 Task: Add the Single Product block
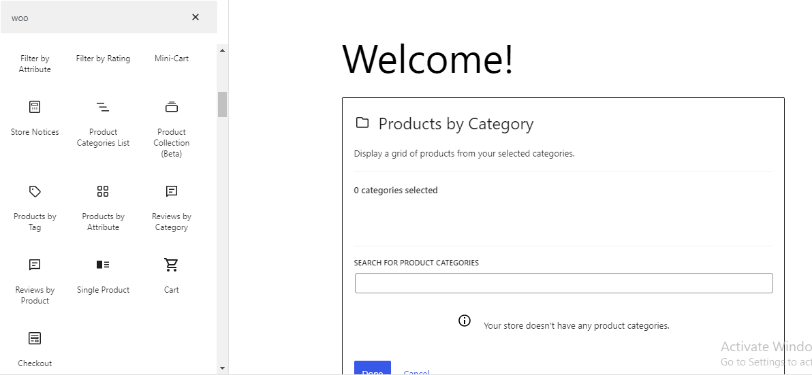103,275
